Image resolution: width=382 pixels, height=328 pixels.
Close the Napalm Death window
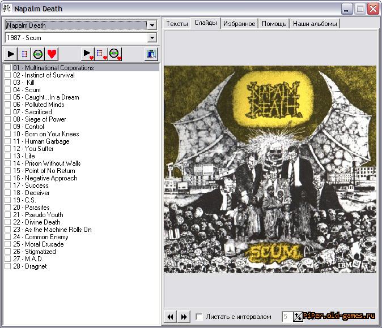[373, 8]
